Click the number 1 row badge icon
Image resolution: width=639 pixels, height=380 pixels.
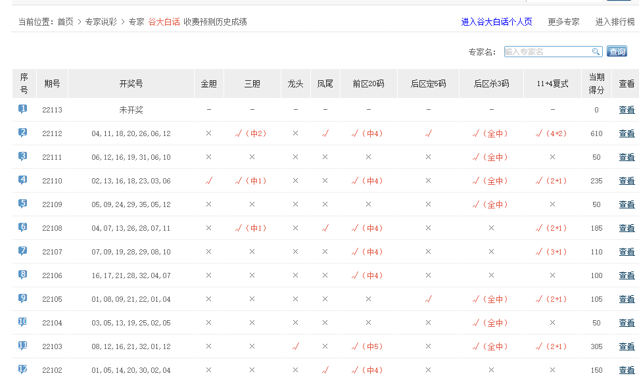click(x=23, y=109)
